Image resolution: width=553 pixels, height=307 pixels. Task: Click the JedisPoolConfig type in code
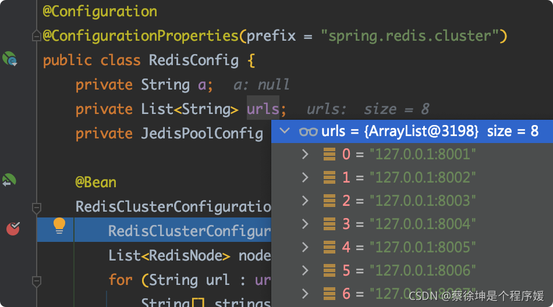tap(202, 134)
